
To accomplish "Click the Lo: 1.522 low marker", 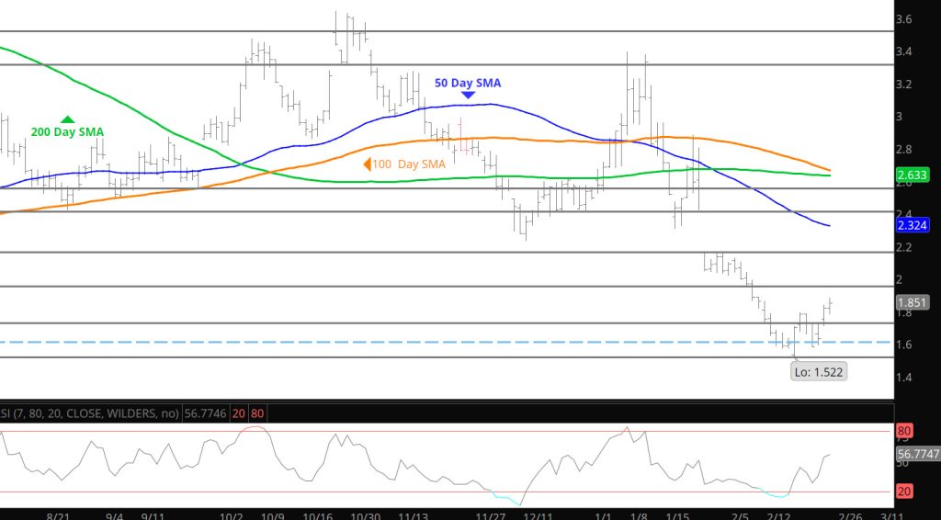I will click(817, 372).
